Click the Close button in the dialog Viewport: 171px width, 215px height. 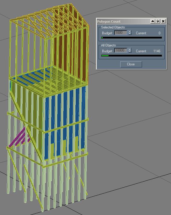click(131, 64)
